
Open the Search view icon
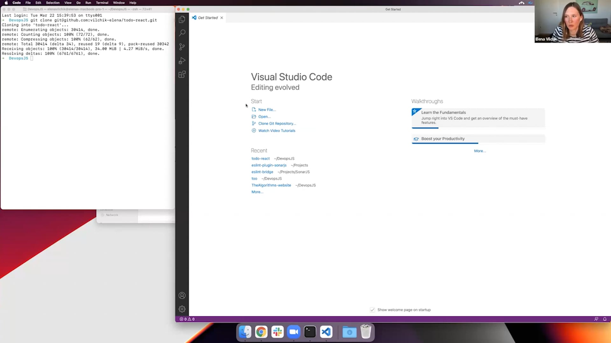(182, 33)
